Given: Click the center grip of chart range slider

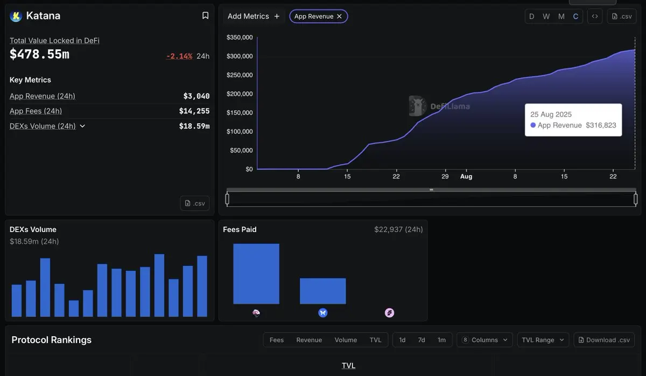Looking at the screenshot, I should click(x=431, y=190).
